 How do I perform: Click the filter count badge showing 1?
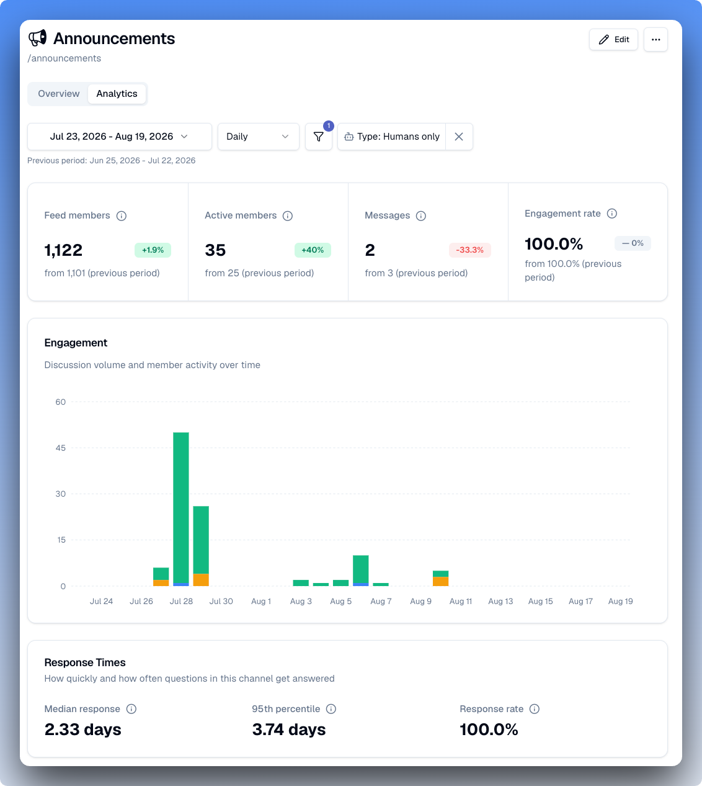(x=329, y=126)
